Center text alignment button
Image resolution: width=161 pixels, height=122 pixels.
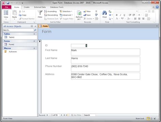(139, 19)
